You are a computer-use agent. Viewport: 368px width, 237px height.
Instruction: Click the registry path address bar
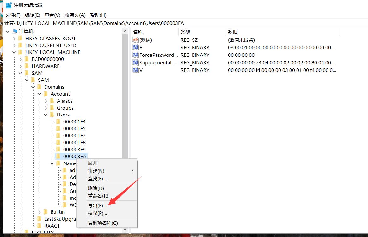(183, 23)
